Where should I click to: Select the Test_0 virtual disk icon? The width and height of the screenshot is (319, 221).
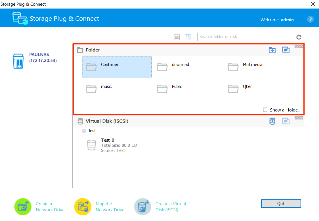(91, 145)
